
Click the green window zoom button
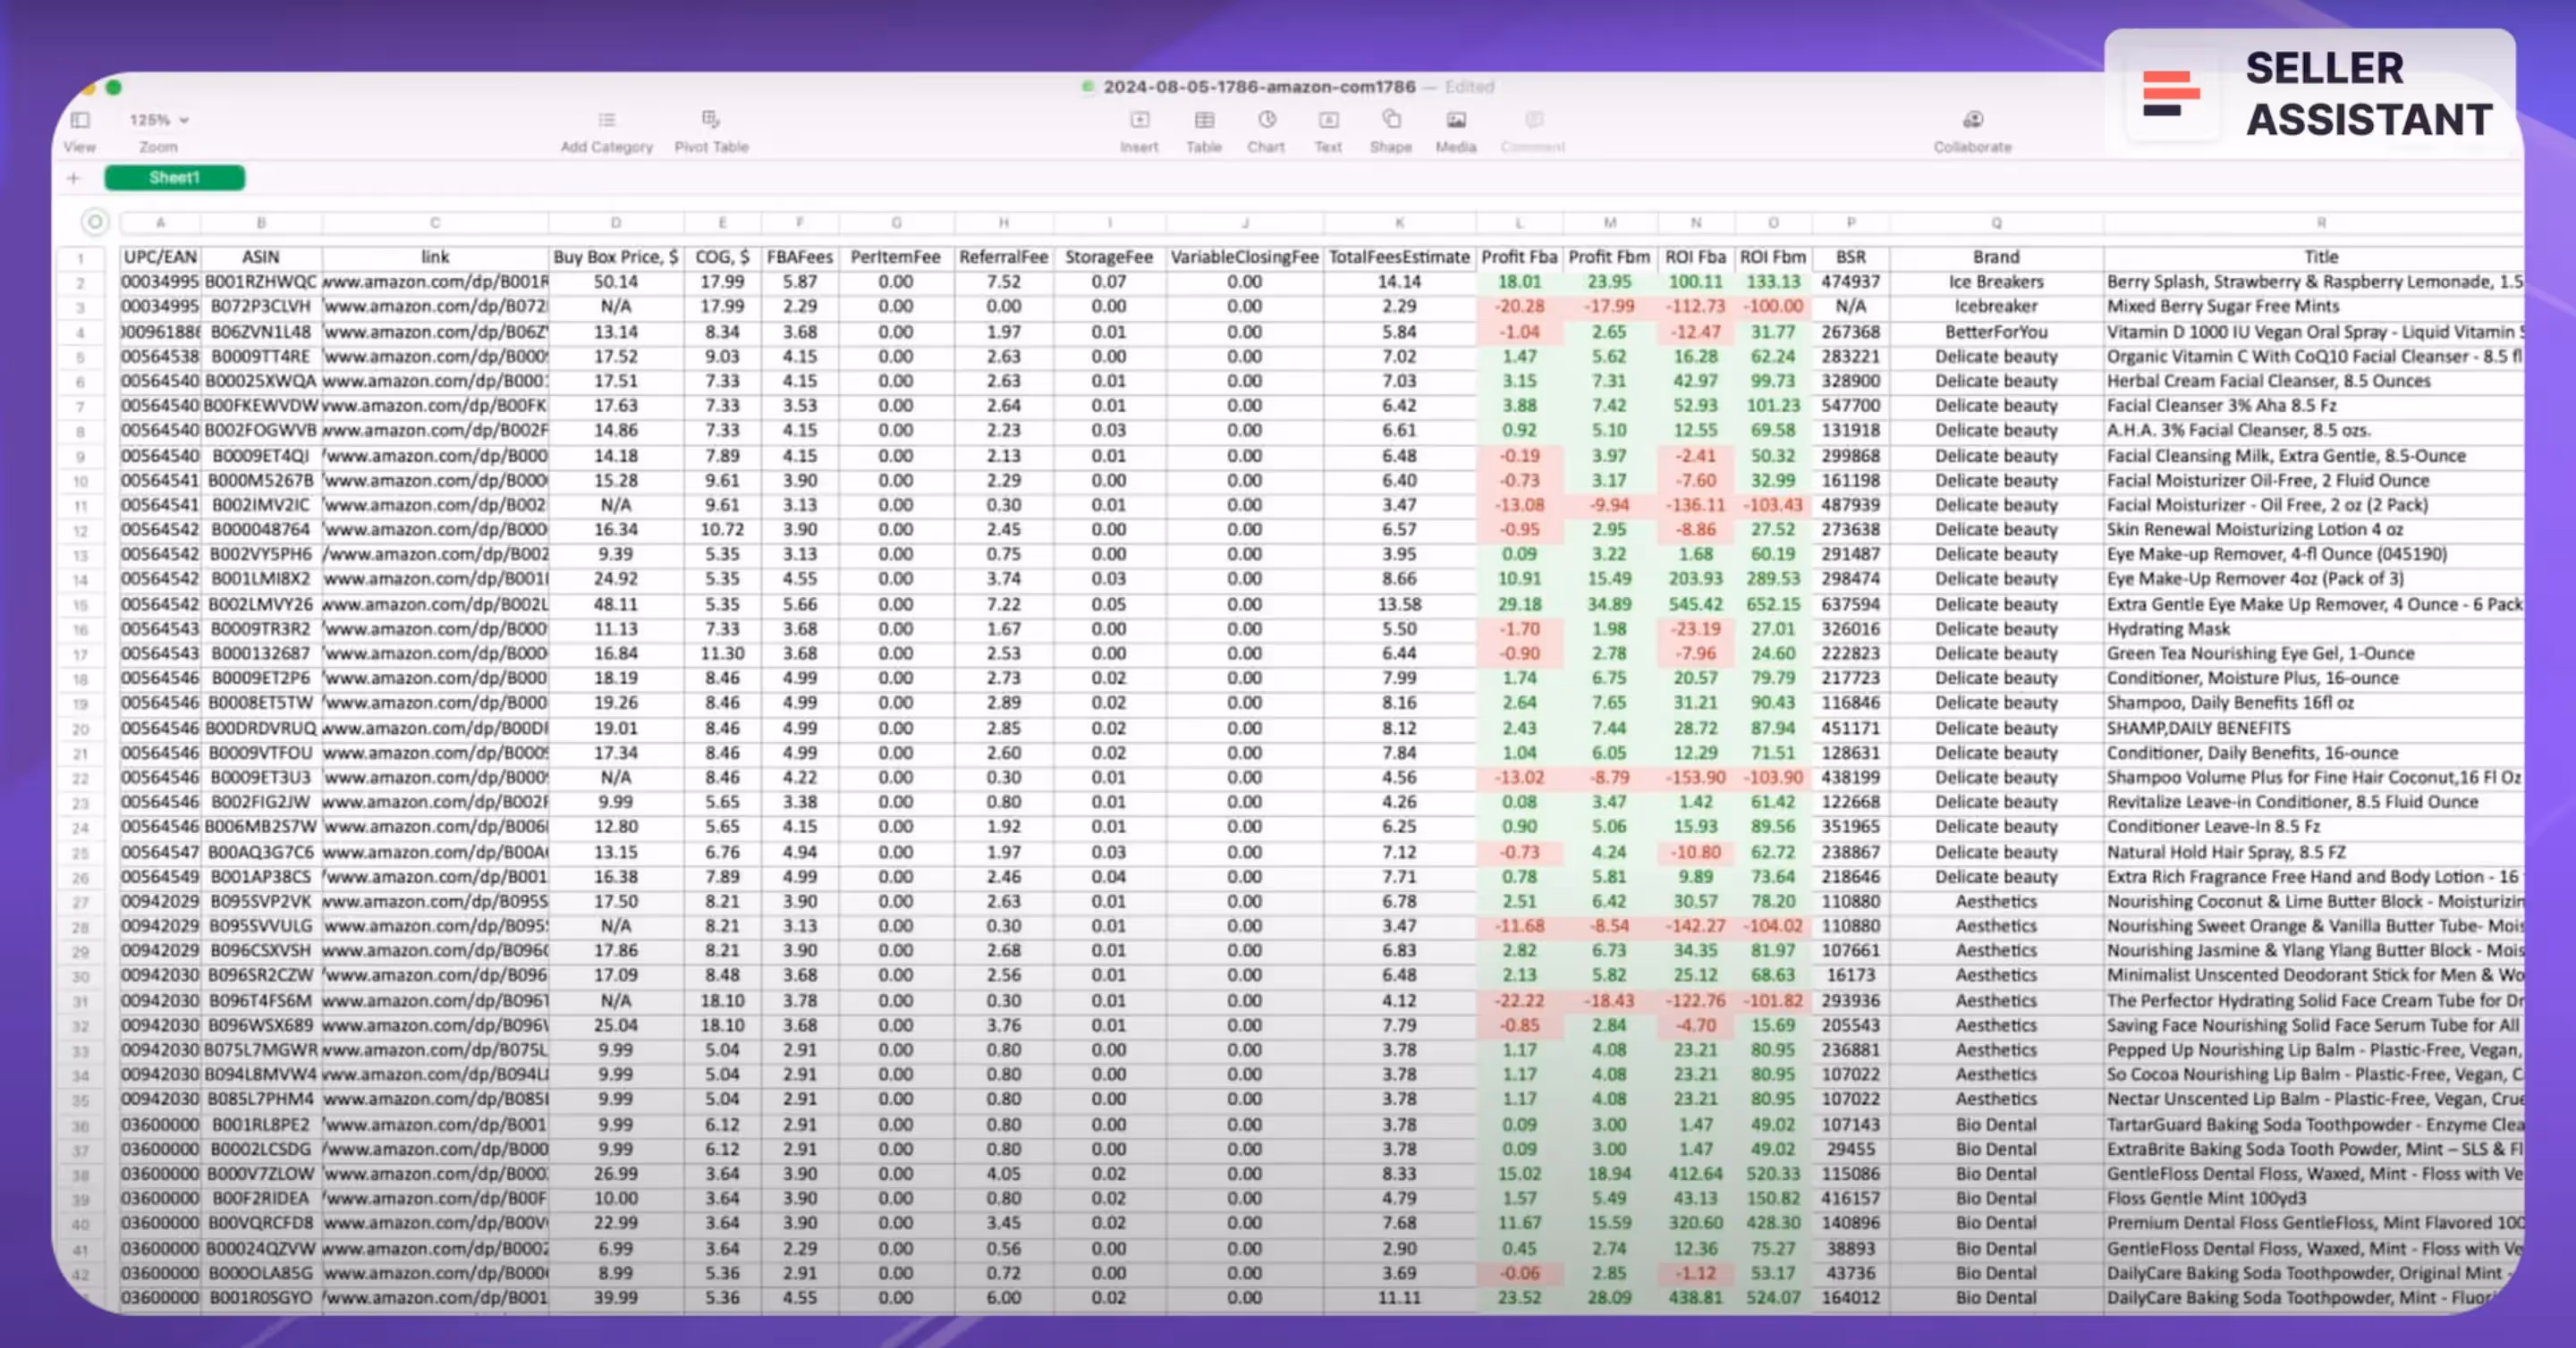click(114, 88)
